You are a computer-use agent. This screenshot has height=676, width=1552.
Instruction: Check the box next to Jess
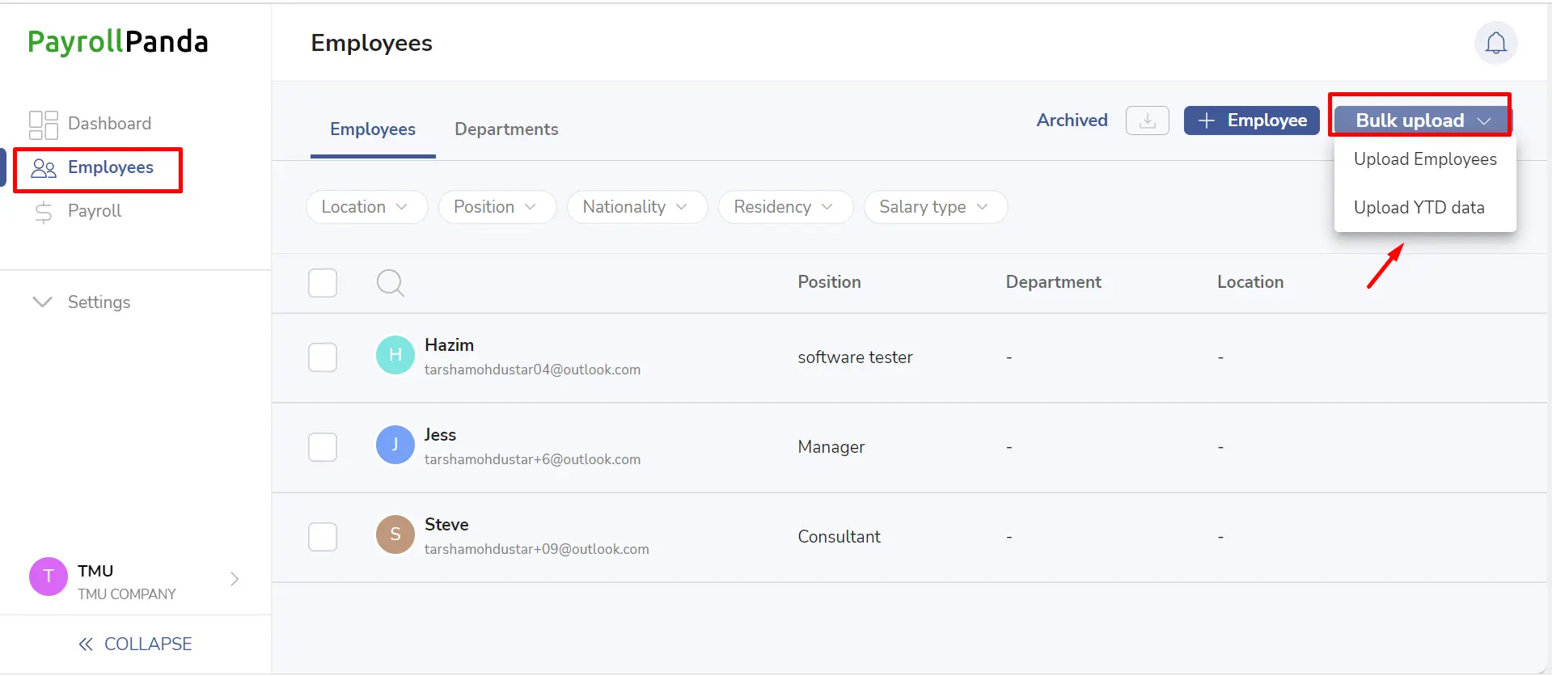click(323, 447)
